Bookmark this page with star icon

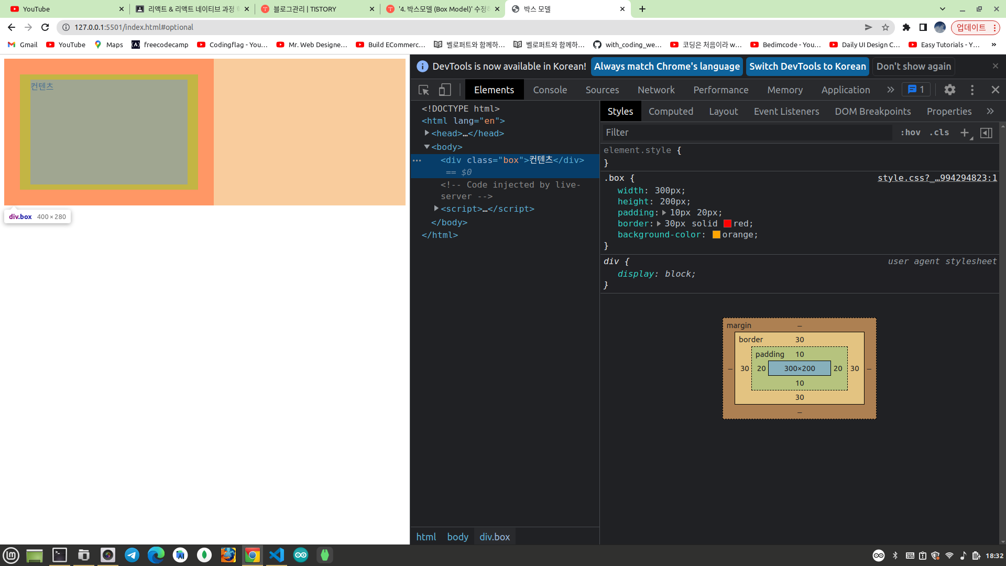pyautogui.click(x=885, y=27)
